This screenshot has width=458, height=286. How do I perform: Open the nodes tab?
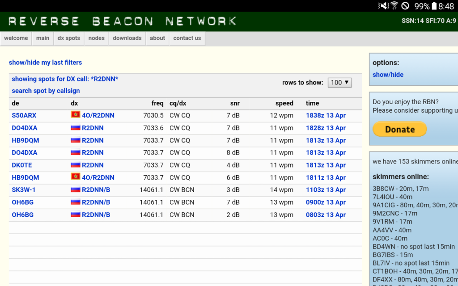click(97, 38)
